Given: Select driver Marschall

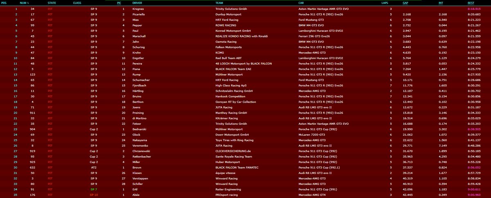Looking at the screenshot, I should [x=140, y=36].
